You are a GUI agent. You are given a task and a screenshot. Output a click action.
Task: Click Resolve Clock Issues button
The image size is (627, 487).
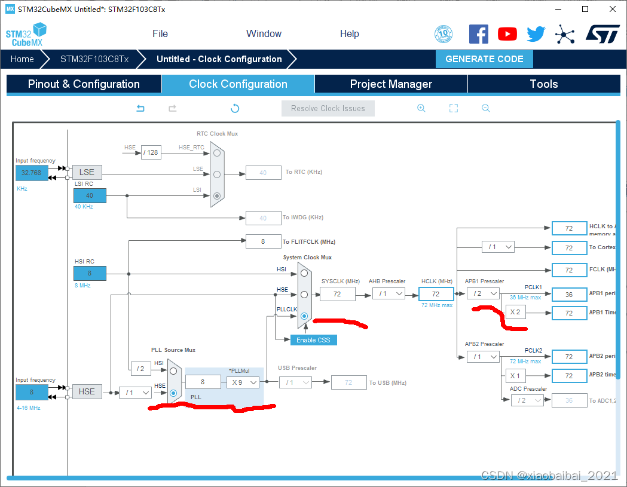pos(328,108)
